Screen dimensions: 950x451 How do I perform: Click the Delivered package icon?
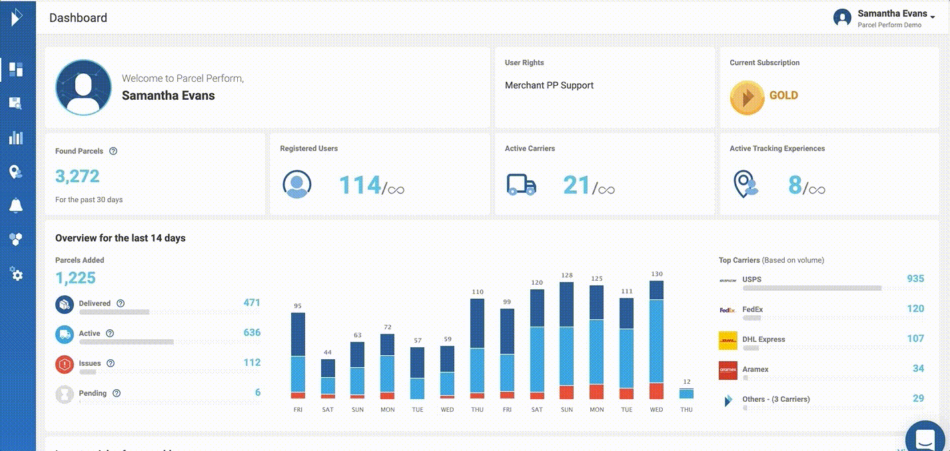point(65,305)
